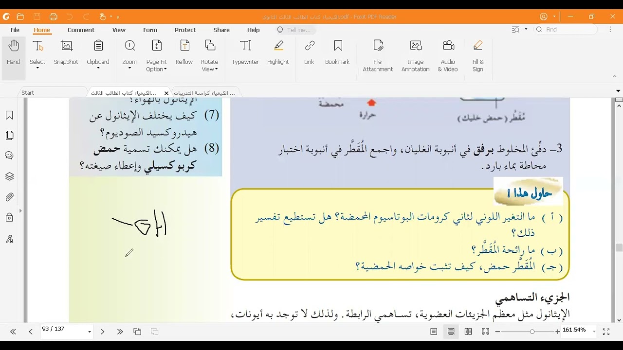Enable single page view mode
Image resolution: width=623 pixels, height=350 pixels.
[434, 332]
